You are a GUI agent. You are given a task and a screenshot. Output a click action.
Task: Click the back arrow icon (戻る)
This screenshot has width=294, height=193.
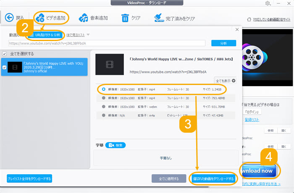click(9, 18)
